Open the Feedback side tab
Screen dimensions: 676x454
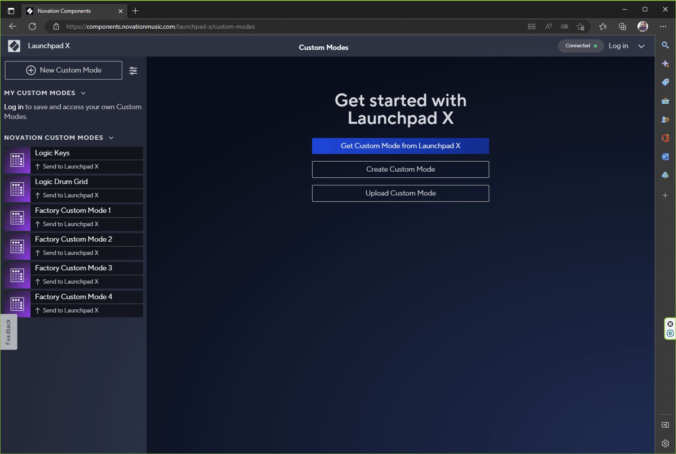pyautogui.click(x=8, y=332)
